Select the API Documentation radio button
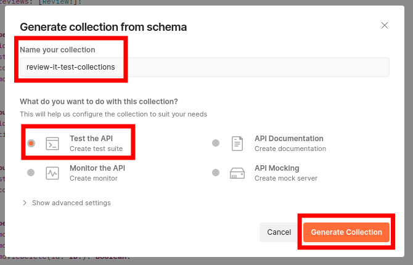This screenshot has height=265, width=413. tap(216, 143)
